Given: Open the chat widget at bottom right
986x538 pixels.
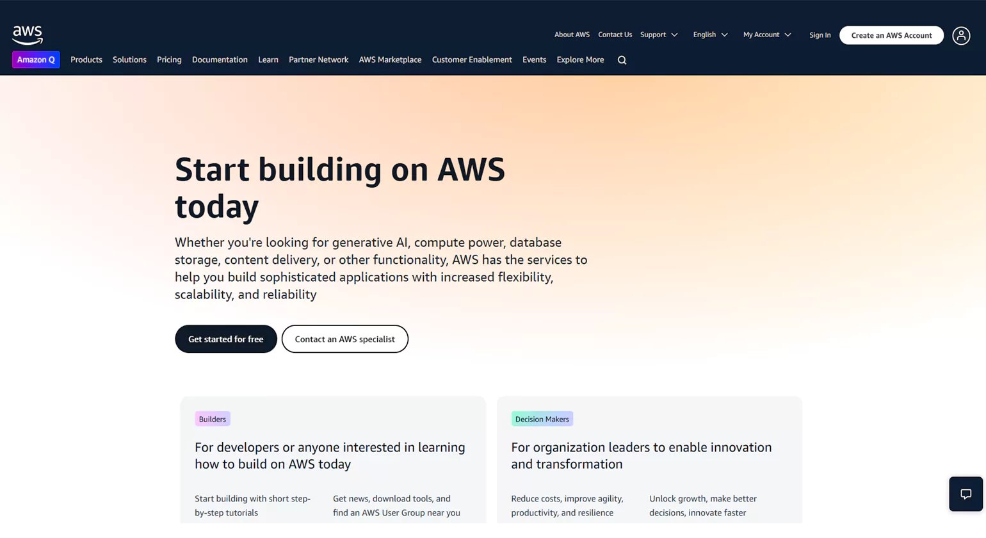Looking at the screenshot, I should coord(966,493).
